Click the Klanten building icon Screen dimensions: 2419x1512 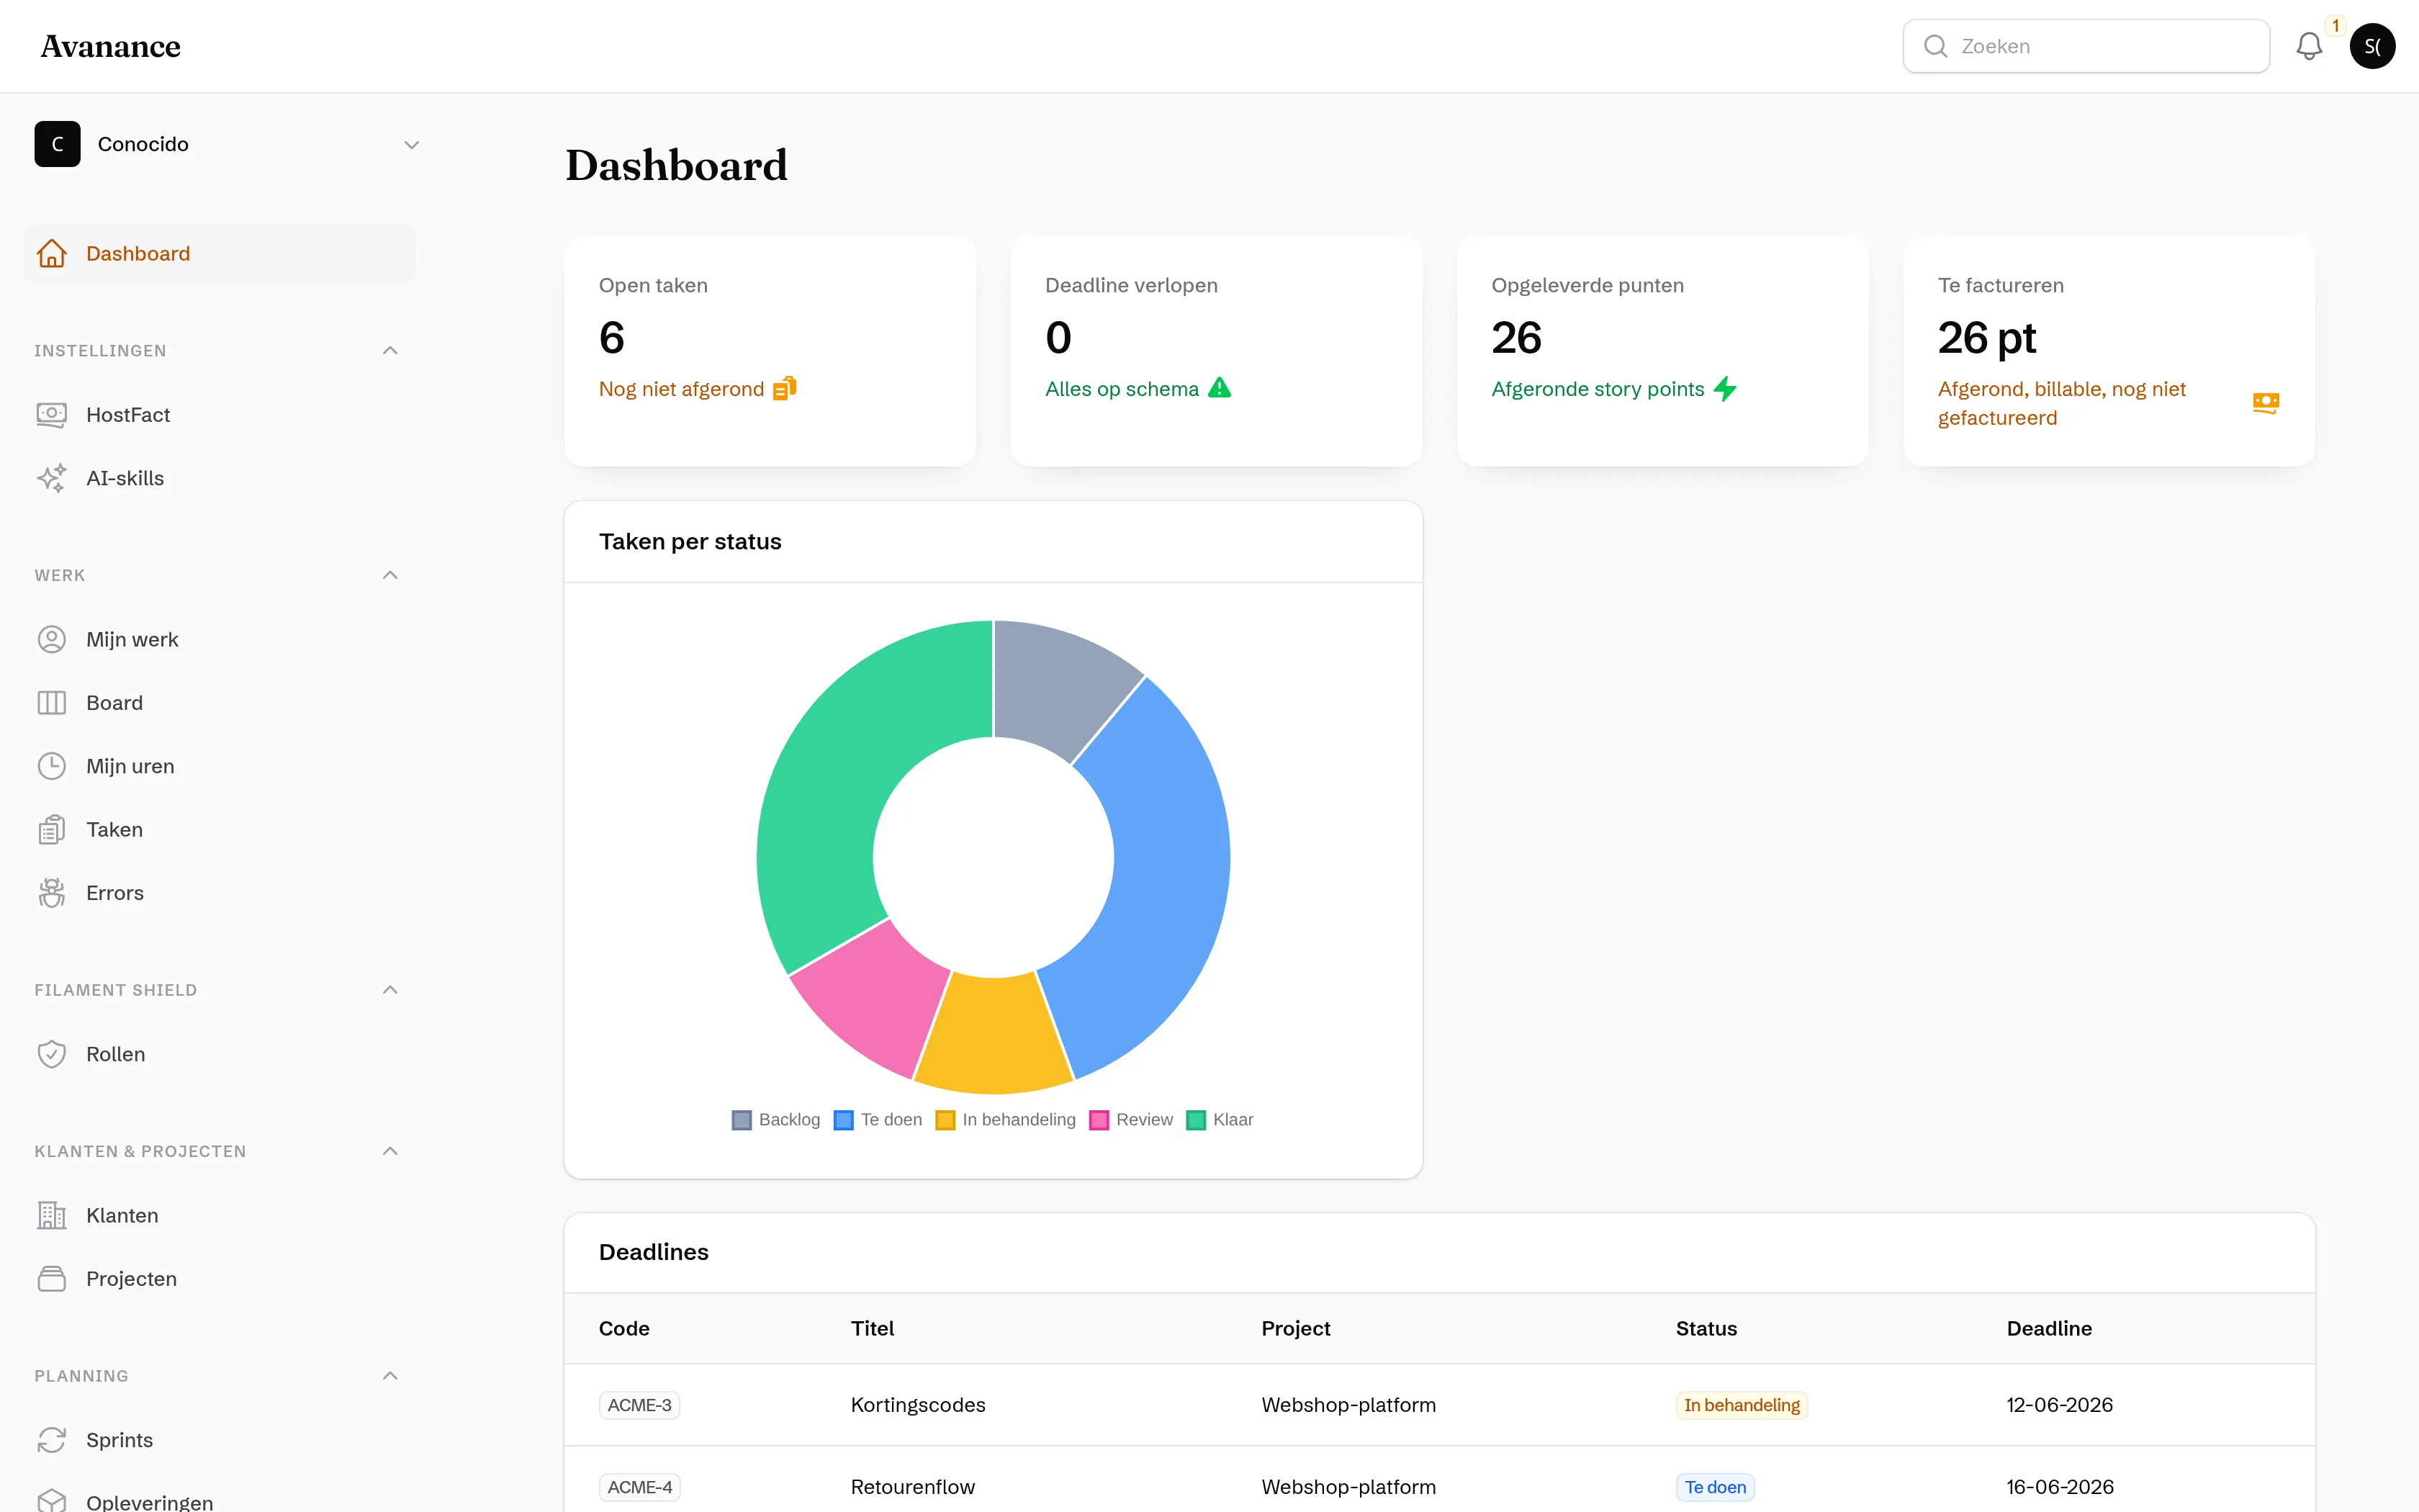[x=52, y=1216]
